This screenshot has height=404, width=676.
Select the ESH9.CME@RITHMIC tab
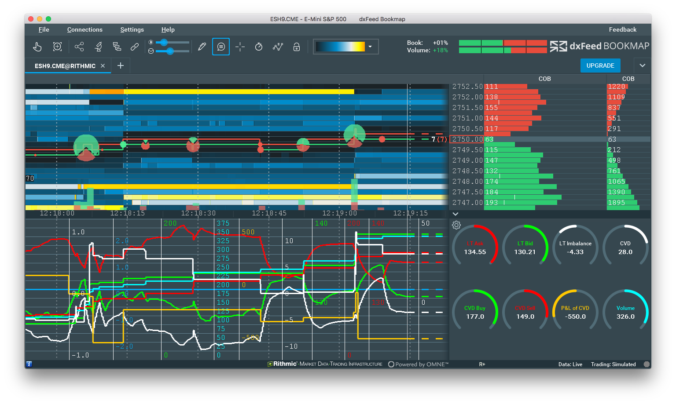click(x=65, y=66)
